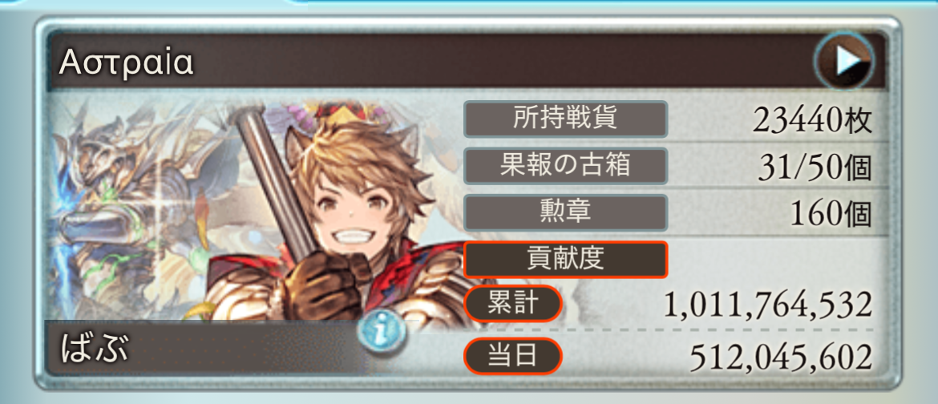Click the 23440枚 value

coord(812,121)
